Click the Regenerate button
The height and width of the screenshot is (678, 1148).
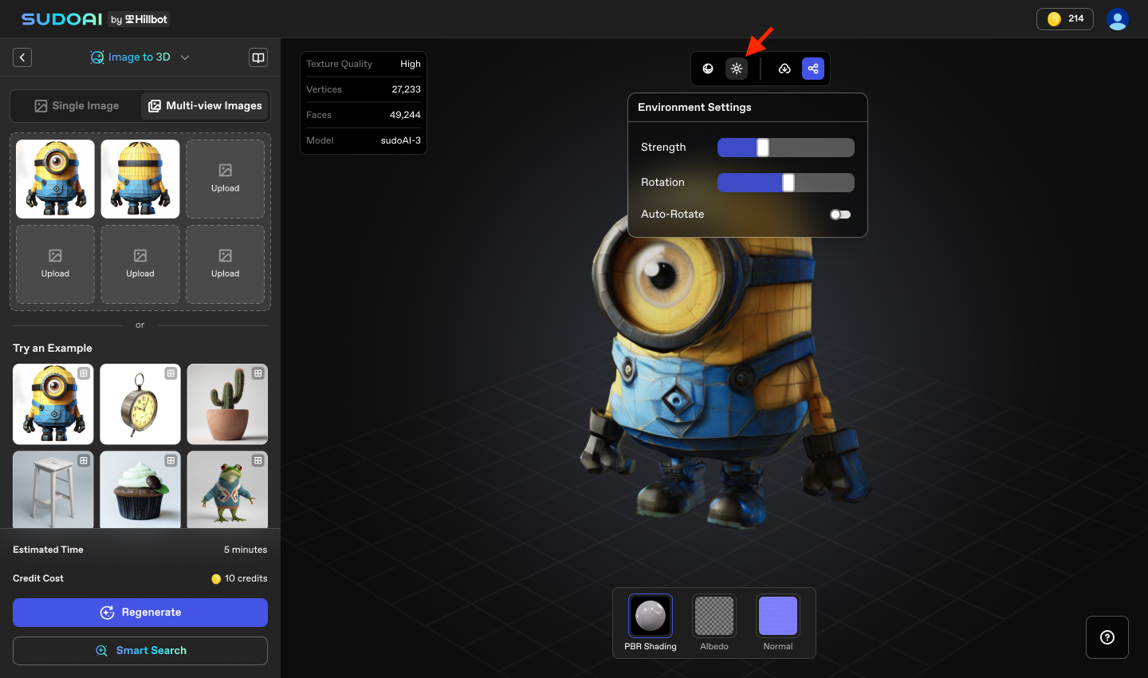tap(140, 613)
